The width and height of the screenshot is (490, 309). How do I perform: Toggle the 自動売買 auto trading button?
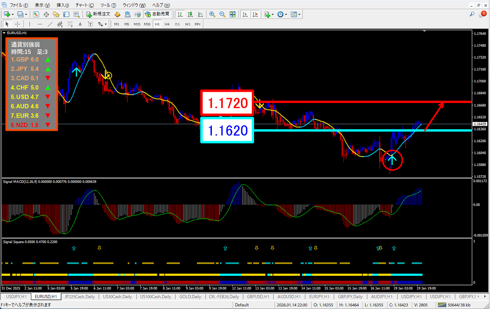click(157, 15)
